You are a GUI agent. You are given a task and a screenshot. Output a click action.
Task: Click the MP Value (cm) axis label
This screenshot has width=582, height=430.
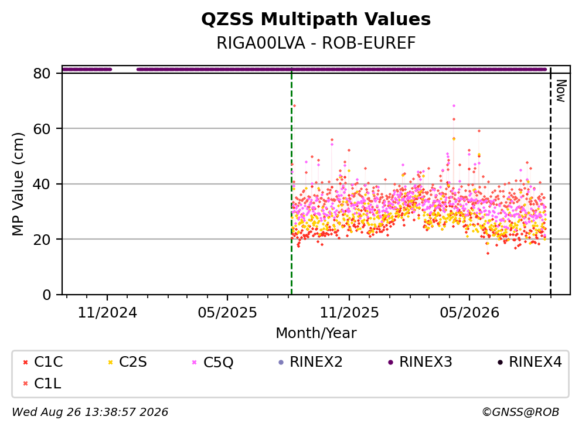[x=18, y=184]
